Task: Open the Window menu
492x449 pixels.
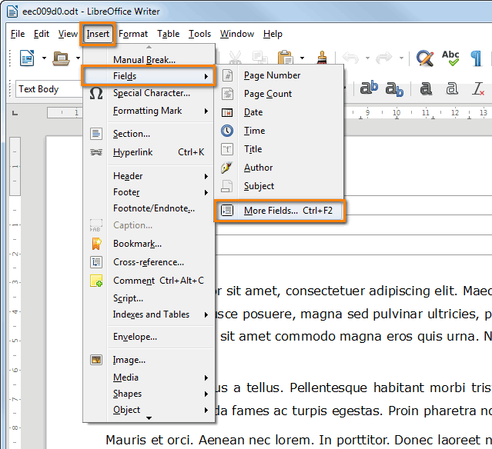Action: coord(237,34)
